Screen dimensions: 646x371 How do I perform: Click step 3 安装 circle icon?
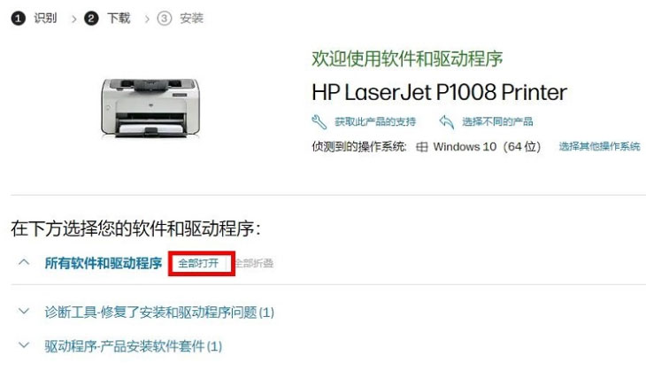pyautogui.click(x=164, y=18)
